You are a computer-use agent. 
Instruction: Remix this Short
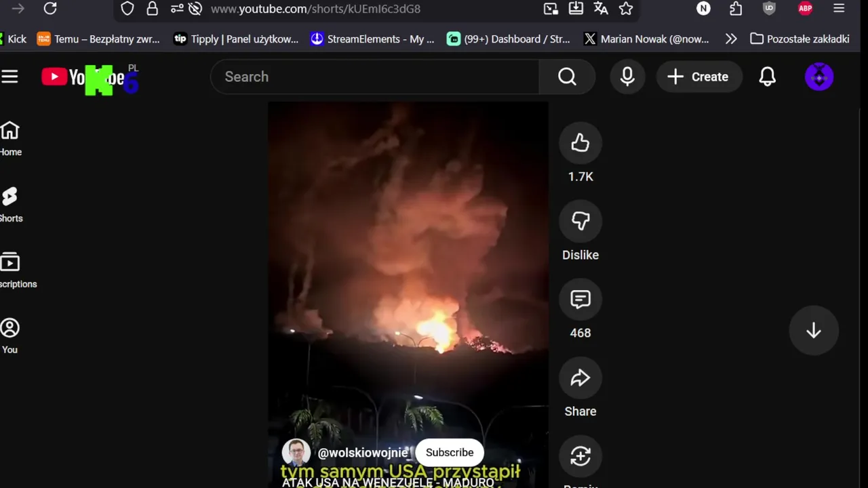[580, 456]
